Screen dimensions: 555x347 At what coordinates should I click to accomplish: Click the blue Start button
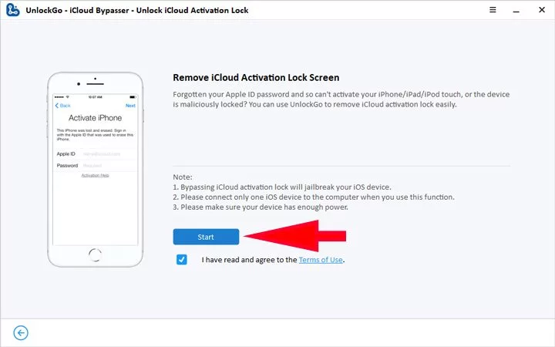tap(206, 237)
